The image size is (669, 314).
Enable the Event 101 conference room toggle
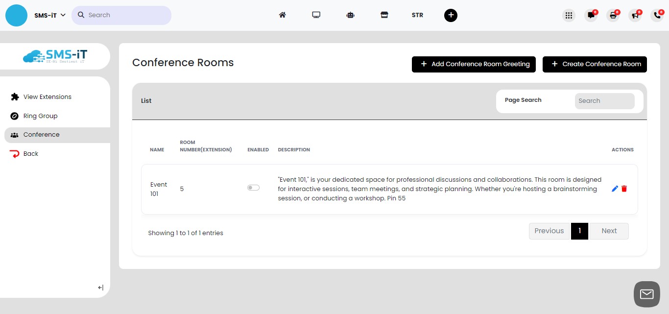click(253, 187)
